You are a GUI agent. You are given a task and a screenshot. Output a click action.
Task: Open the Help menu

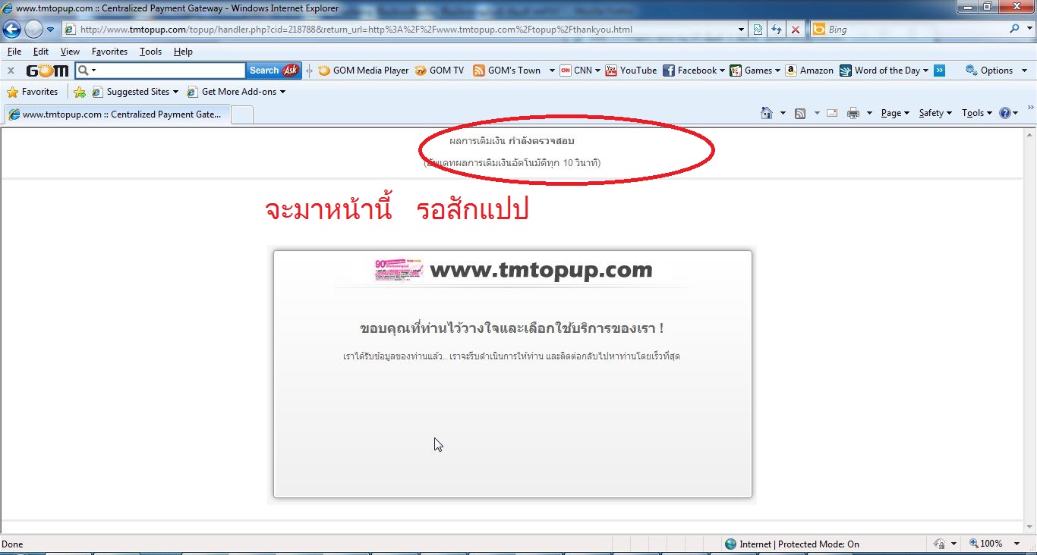click(x=183, y=52)
